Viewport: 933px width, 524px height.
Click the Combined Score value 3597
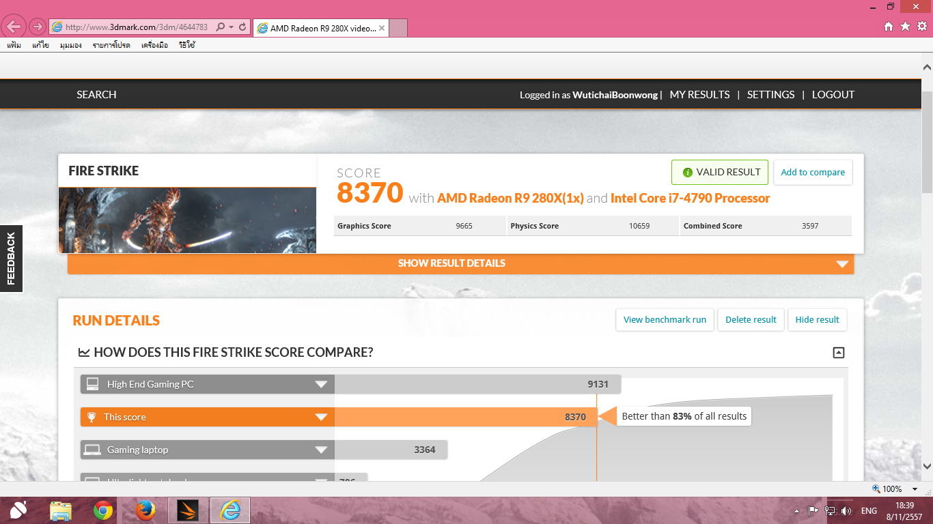pyautogui.click(x=810, y=226)
